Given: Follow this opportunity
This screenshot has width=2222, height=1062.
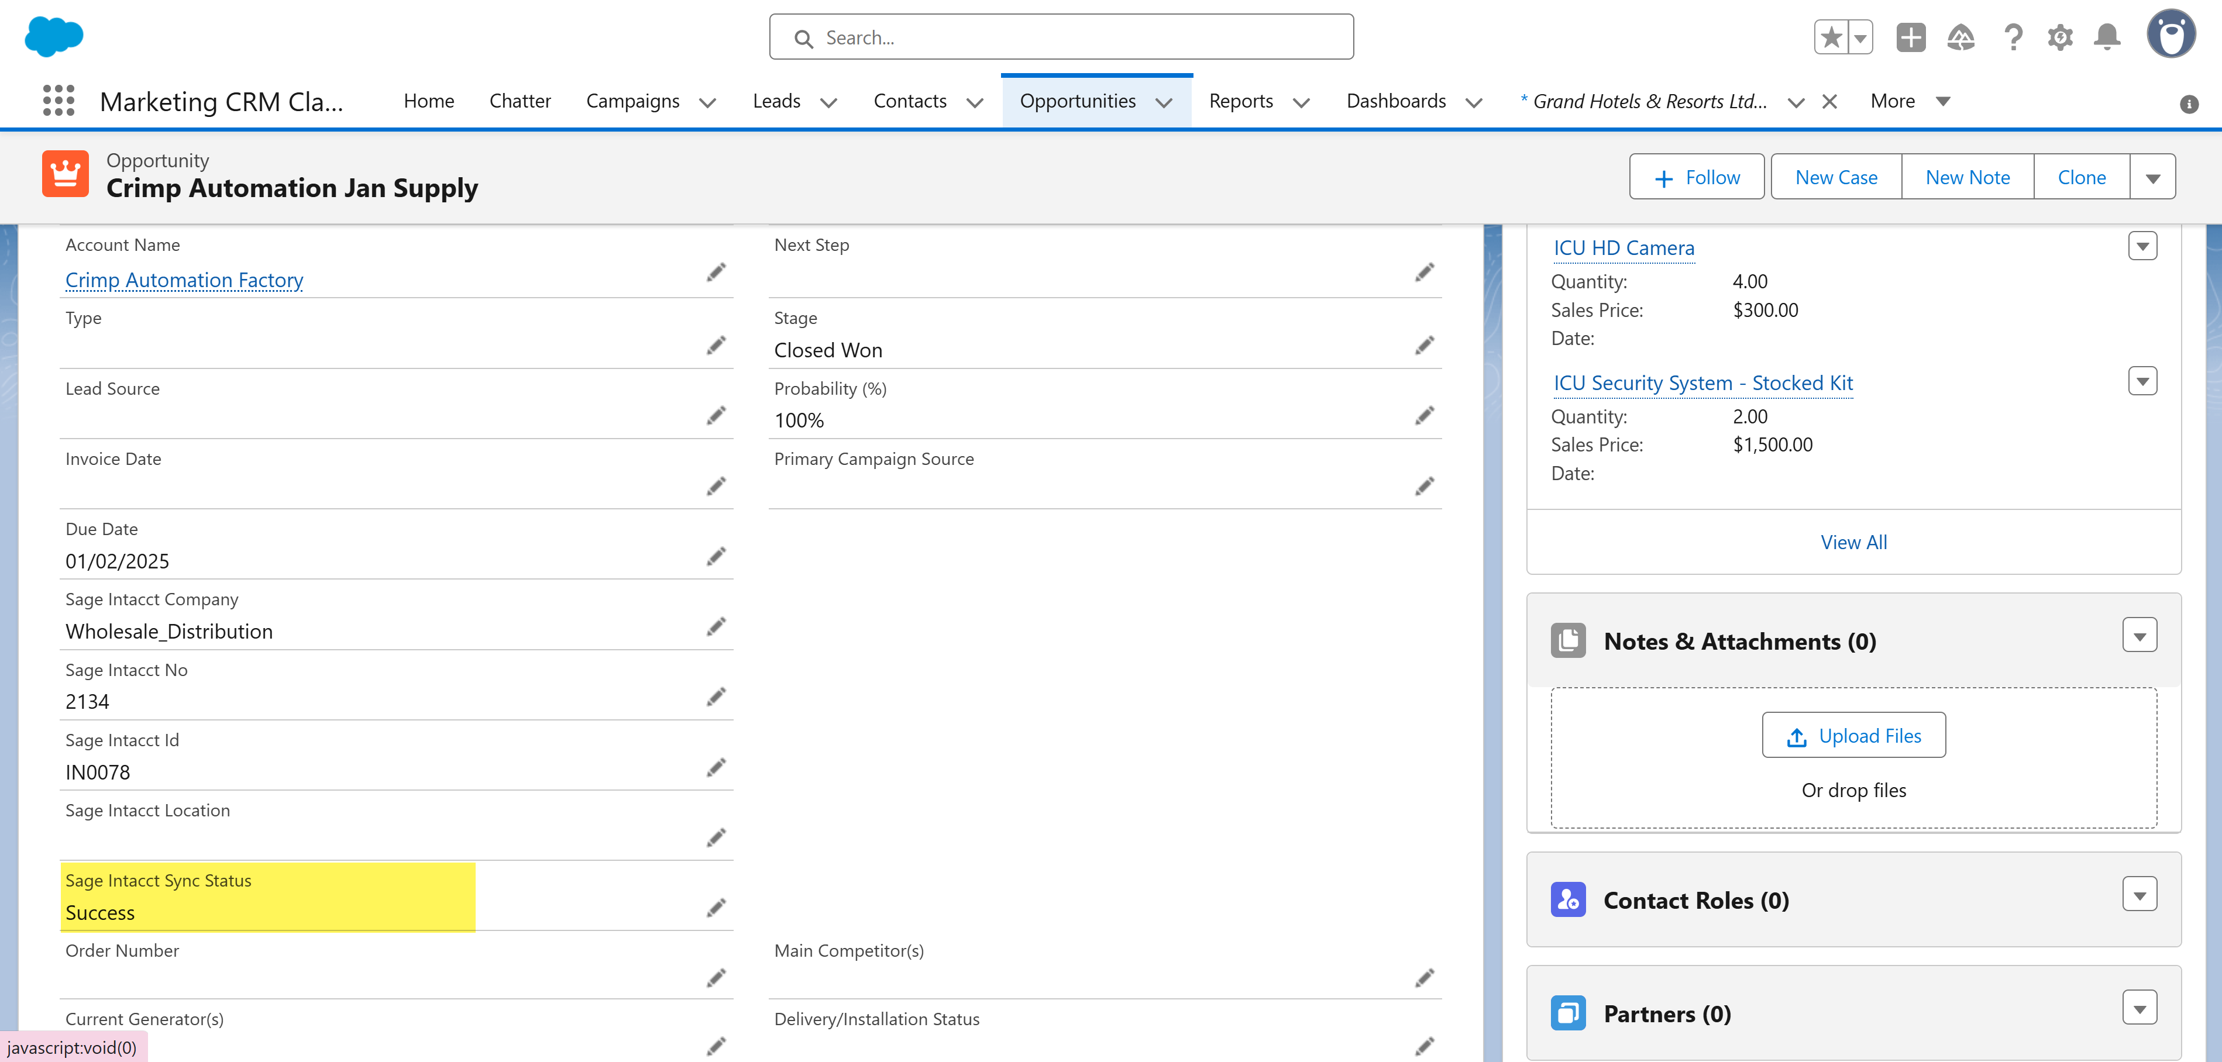Looking at the screenshot, I should coord(1697,177).
